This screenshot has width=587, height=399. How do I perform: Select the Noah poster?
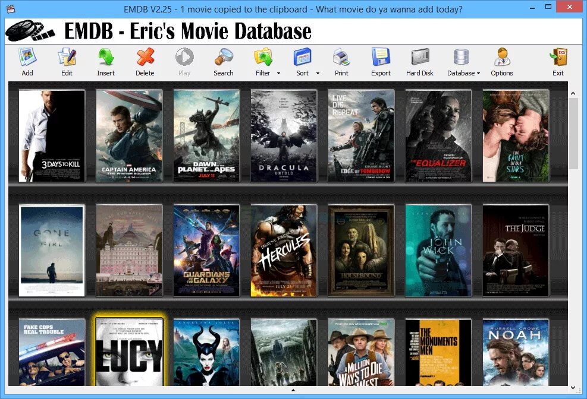click(x=516, y=352)
